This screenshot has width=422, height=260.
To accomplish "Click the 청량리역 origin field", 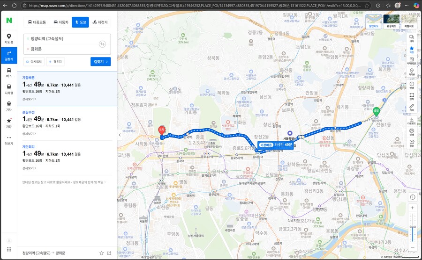I will click(61, 39).
